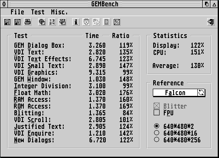This screenshot has width=219, height=158.
Task: Click the exit door icon at toolbar right
Action: (211, 22)
